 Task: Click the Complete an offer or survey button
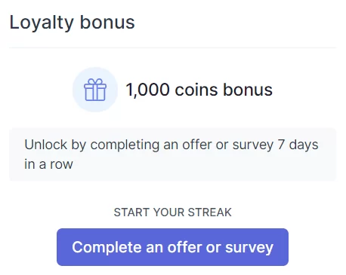[172, 247]
